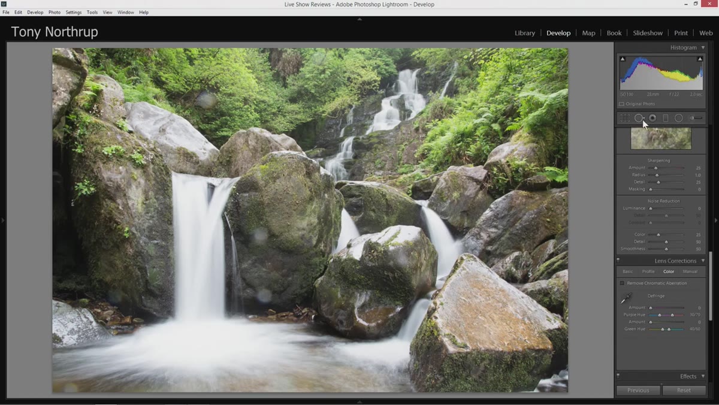This screenshot has width=719, height=405.
Task: Toggle the Lens Corrections panel on/off switch
Action: coord(618,261)
